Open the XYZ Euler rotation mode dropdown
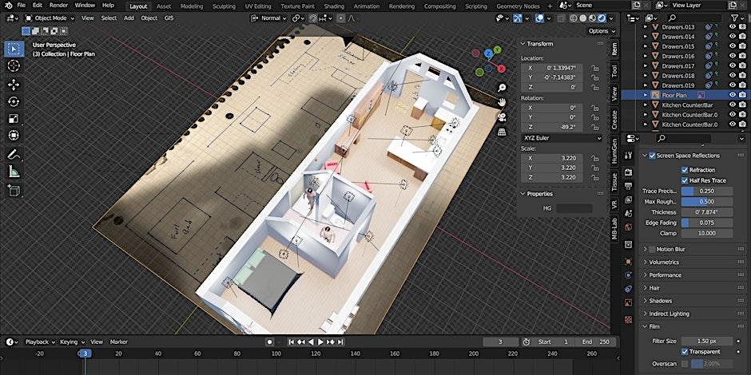 tap(560, 137)
